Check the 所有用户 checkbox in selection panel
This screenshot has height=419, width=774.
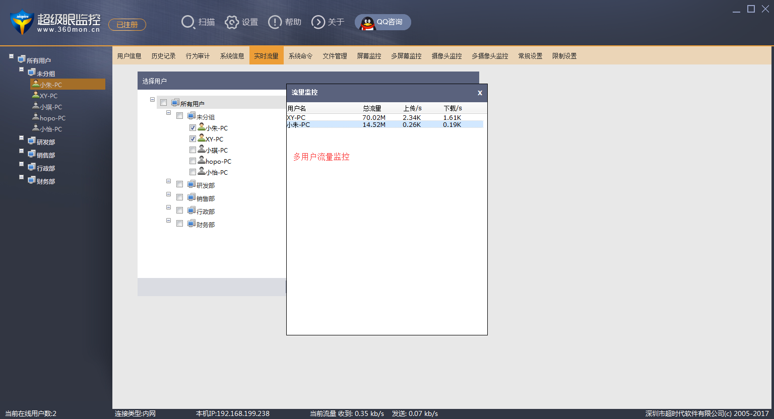click(x=163, y=103)
